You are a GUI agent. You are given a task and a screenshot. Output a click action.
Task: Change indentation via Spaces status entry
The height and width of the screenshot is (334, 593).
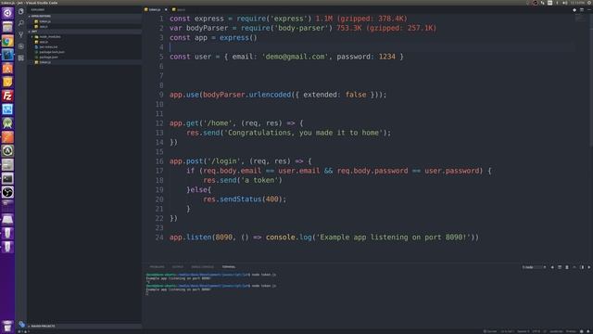(x=524, y=331)
